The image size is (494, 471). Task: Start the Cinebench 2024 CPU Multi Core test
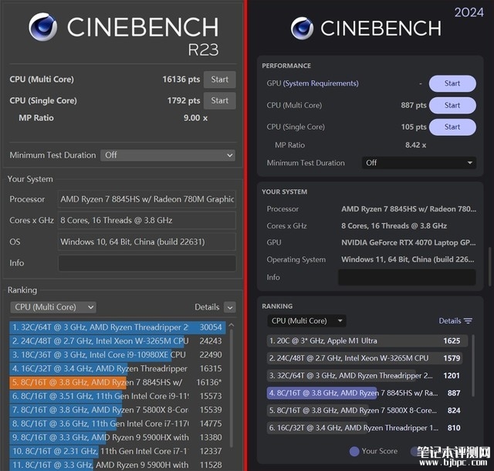[452, 105]
